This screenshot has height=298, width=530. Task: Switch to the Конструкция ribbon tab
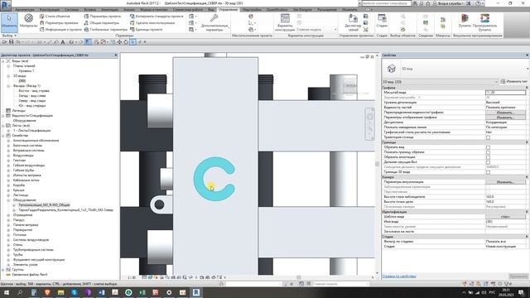pyautogui.click(x=50, y=10)
